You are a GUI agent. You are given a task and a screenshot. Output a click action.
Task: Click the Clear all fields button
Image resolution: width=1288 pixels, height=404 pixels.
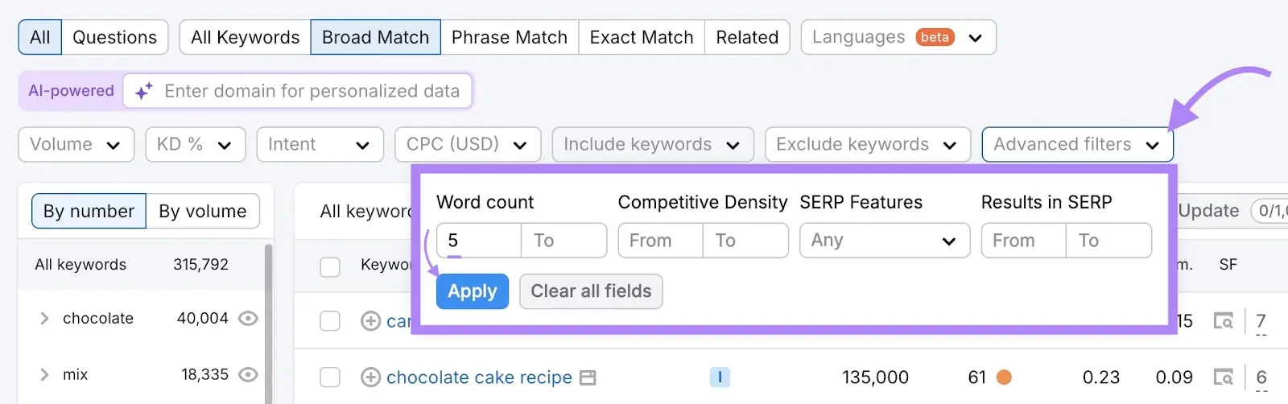[x=591, y=291]
